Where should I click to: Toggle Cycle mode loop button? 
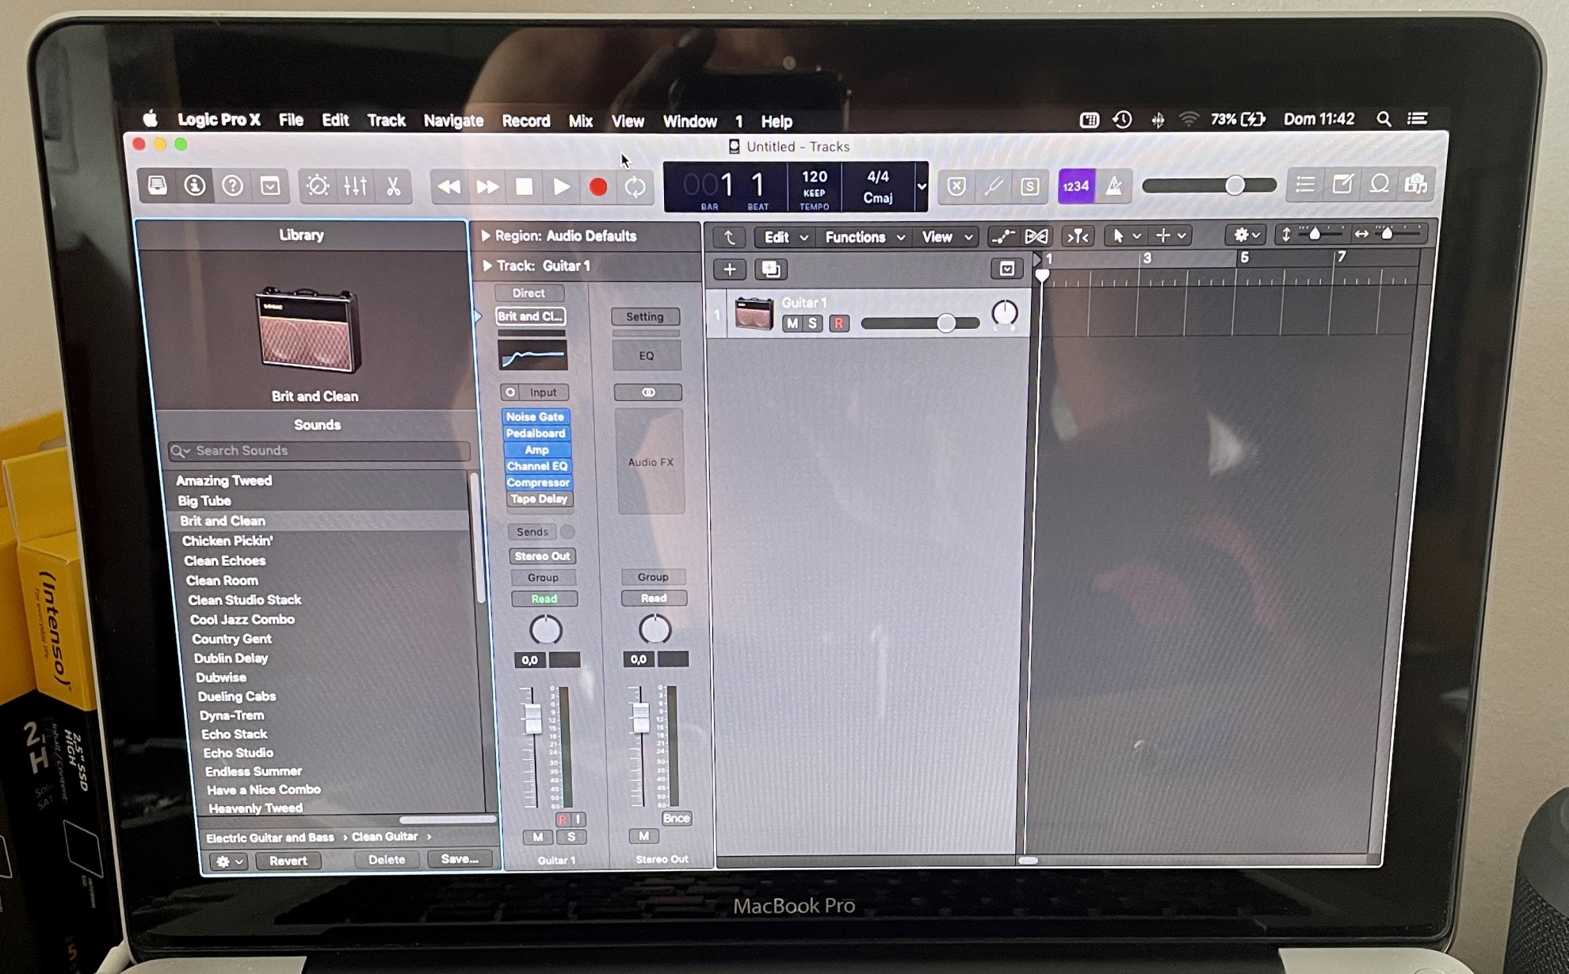(636, 187)
